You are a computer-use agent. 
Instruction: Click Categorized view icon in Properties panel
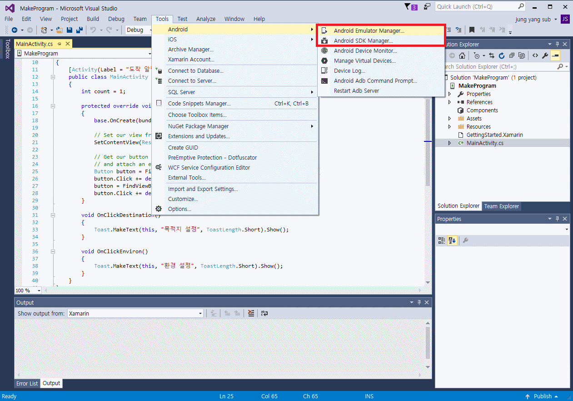click(441, 241)
